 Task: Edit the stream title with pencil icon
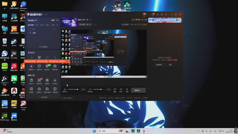(x=91, y=20)
